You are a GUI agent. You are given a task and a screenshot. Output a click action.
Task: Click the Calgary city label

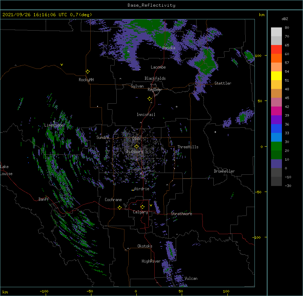[140, 212]
